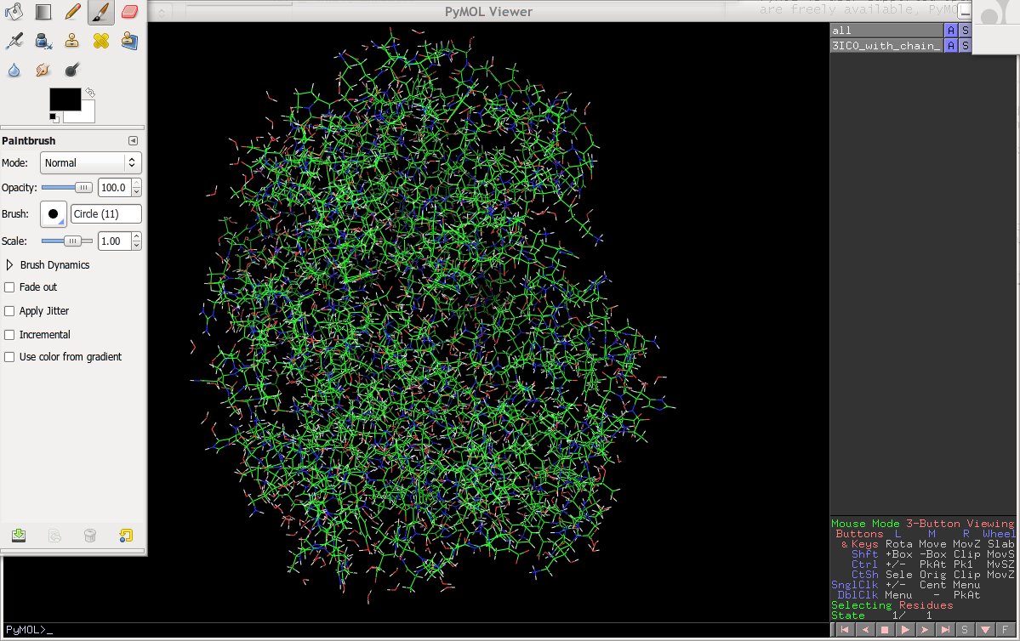Click the State 1/ 1 indicator

coord(882,615)
